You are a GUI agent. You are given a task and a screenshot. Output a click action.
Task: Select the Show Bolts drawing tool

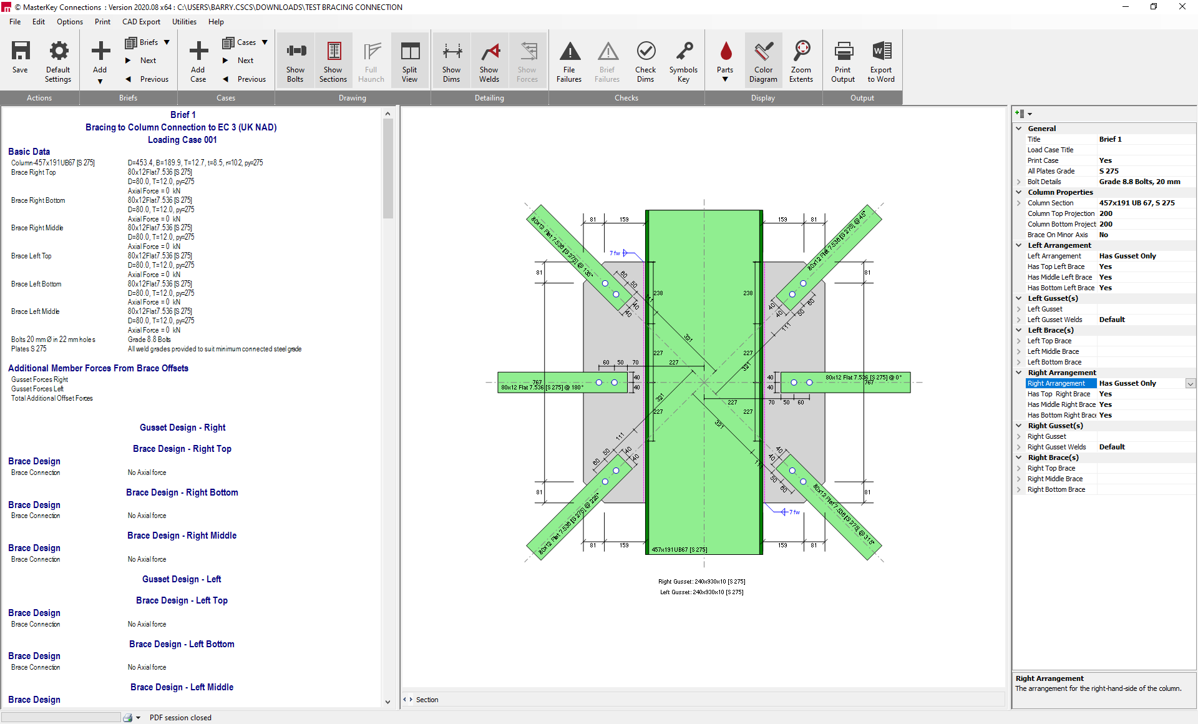pyautogui.click(x=295, y=60)
